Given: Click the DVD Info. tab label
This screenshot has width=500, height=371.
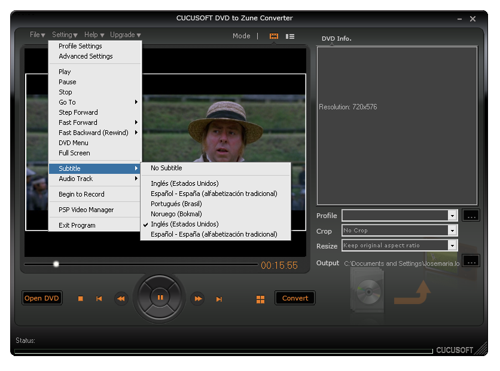Looking at the screenshot, I should point(336,38).
